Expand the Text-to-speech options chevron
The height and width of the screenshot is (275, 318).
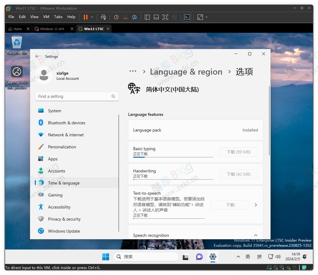tap(255, 205)
